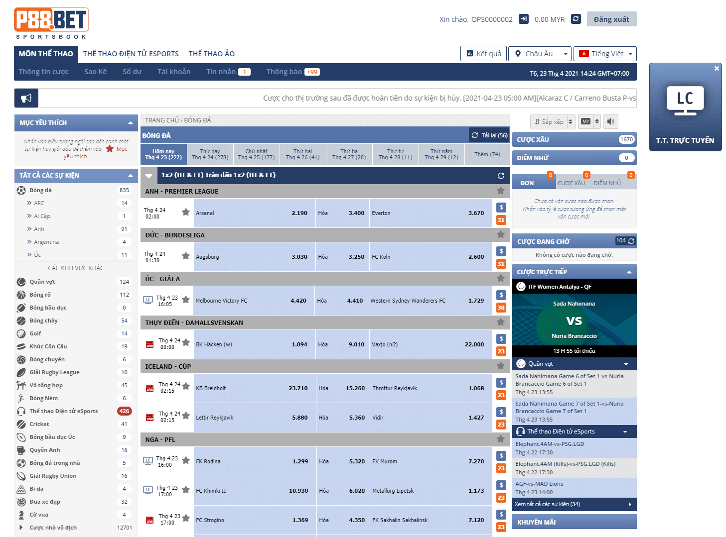Collapse the Mục Yêu Thích panel
This screenshot has width=726, height=537.
[131, 122]
